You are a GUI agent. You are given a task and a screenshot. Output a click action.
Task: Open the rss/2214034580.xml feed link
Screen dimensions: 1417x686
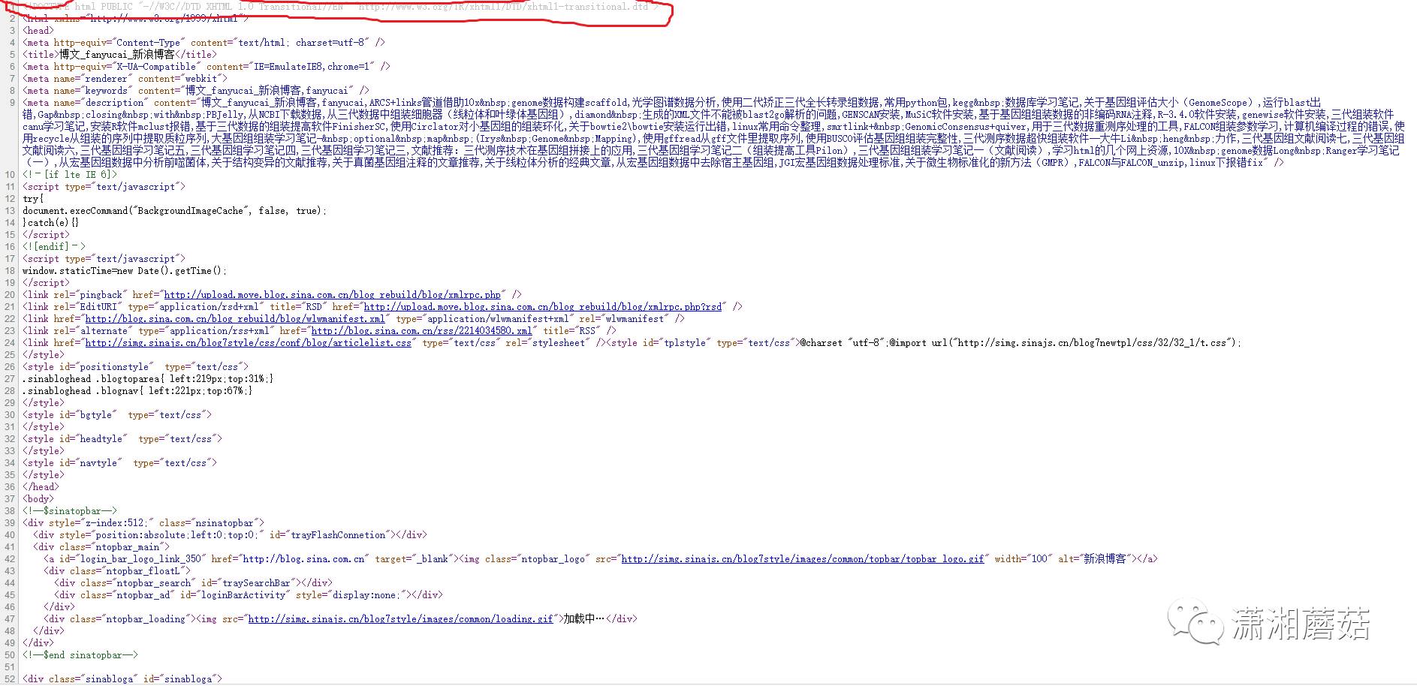click(422, 331)
